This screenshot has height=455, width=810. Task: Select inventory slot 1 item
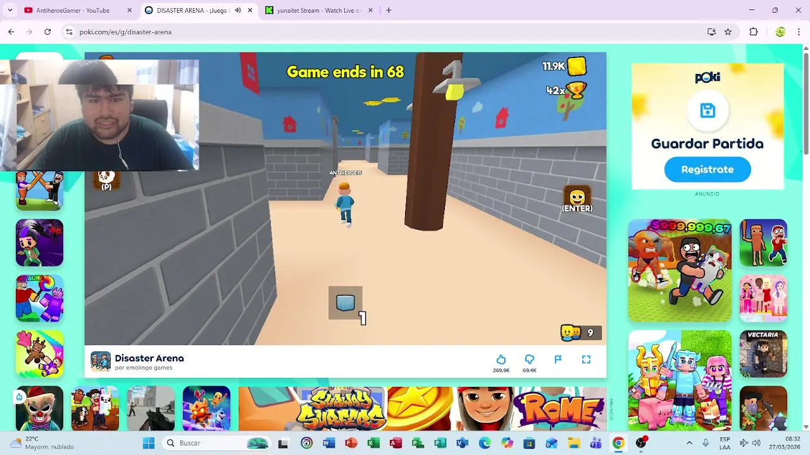(x=346, y=303)
